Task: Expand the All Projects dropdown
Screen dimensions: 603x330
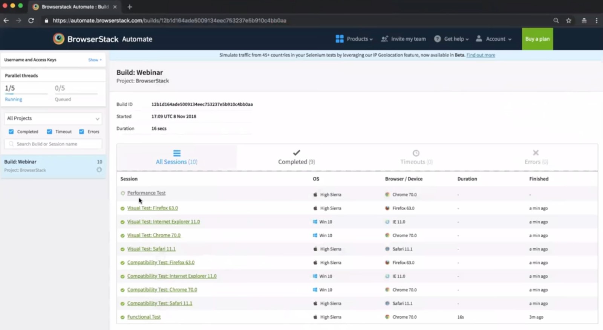Action: coord(53,118)
